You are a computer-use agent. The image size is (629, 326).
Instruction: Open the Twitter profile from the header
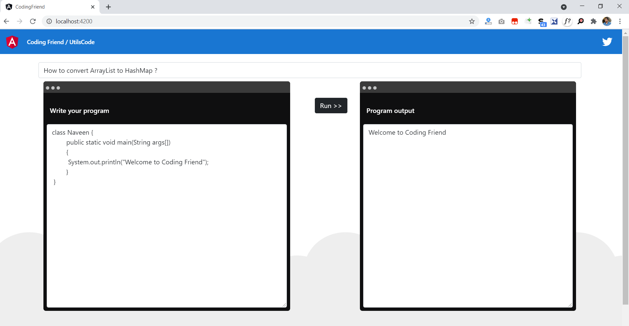[x=607, y=41]
